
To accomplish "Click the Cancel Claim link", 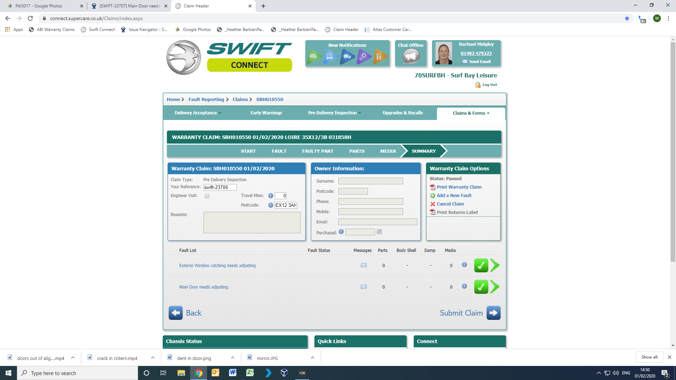I will pos(450,204).
